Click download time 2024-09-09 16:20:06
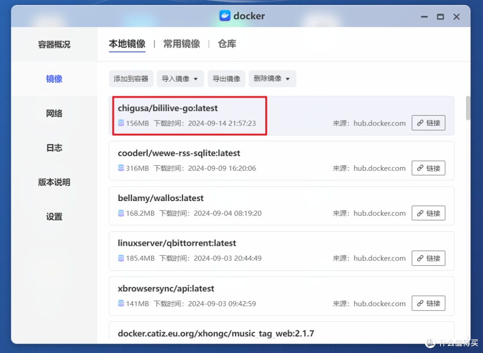483x353 pixels. click(222, 168)
